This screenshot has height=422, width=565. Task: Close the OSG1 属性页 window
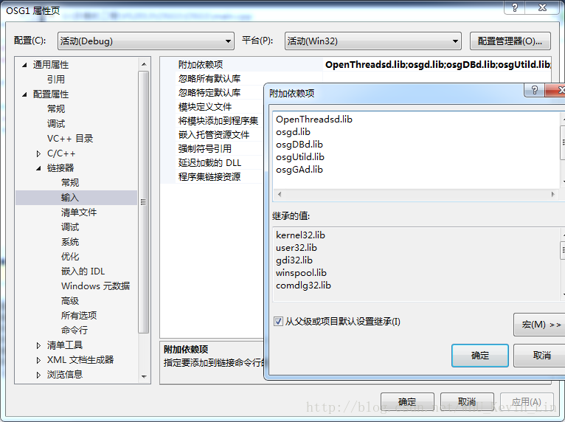coord(543,7)
